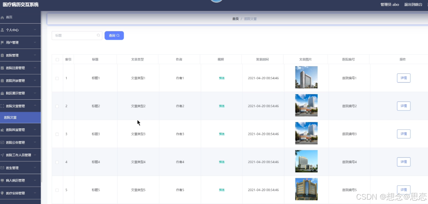Image resolution: width=428 pixels, height=204 pixels.
Task: Click the paper-plane icon beside 医院工作人员管理
Action: [x=2, y=155]
